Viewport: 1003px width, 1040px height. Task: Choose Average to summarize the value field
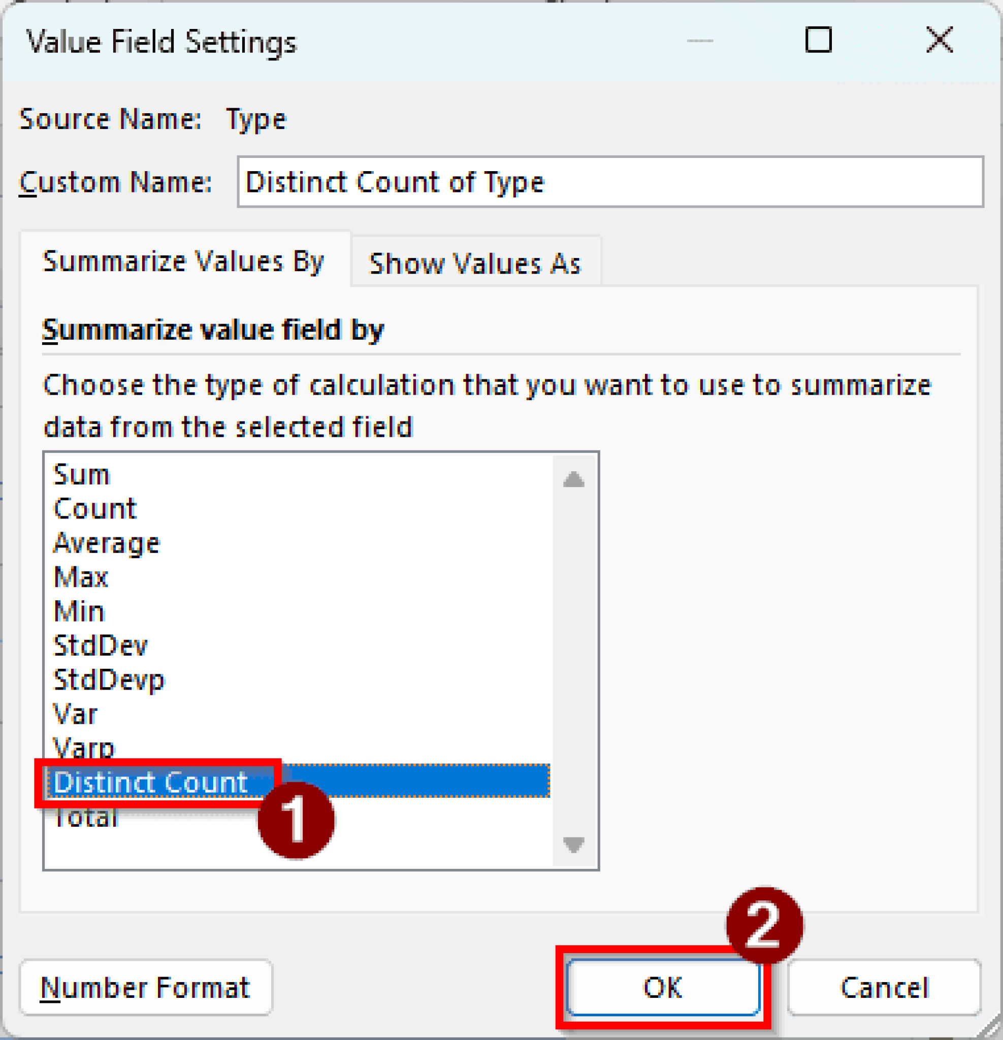point(106,542)
